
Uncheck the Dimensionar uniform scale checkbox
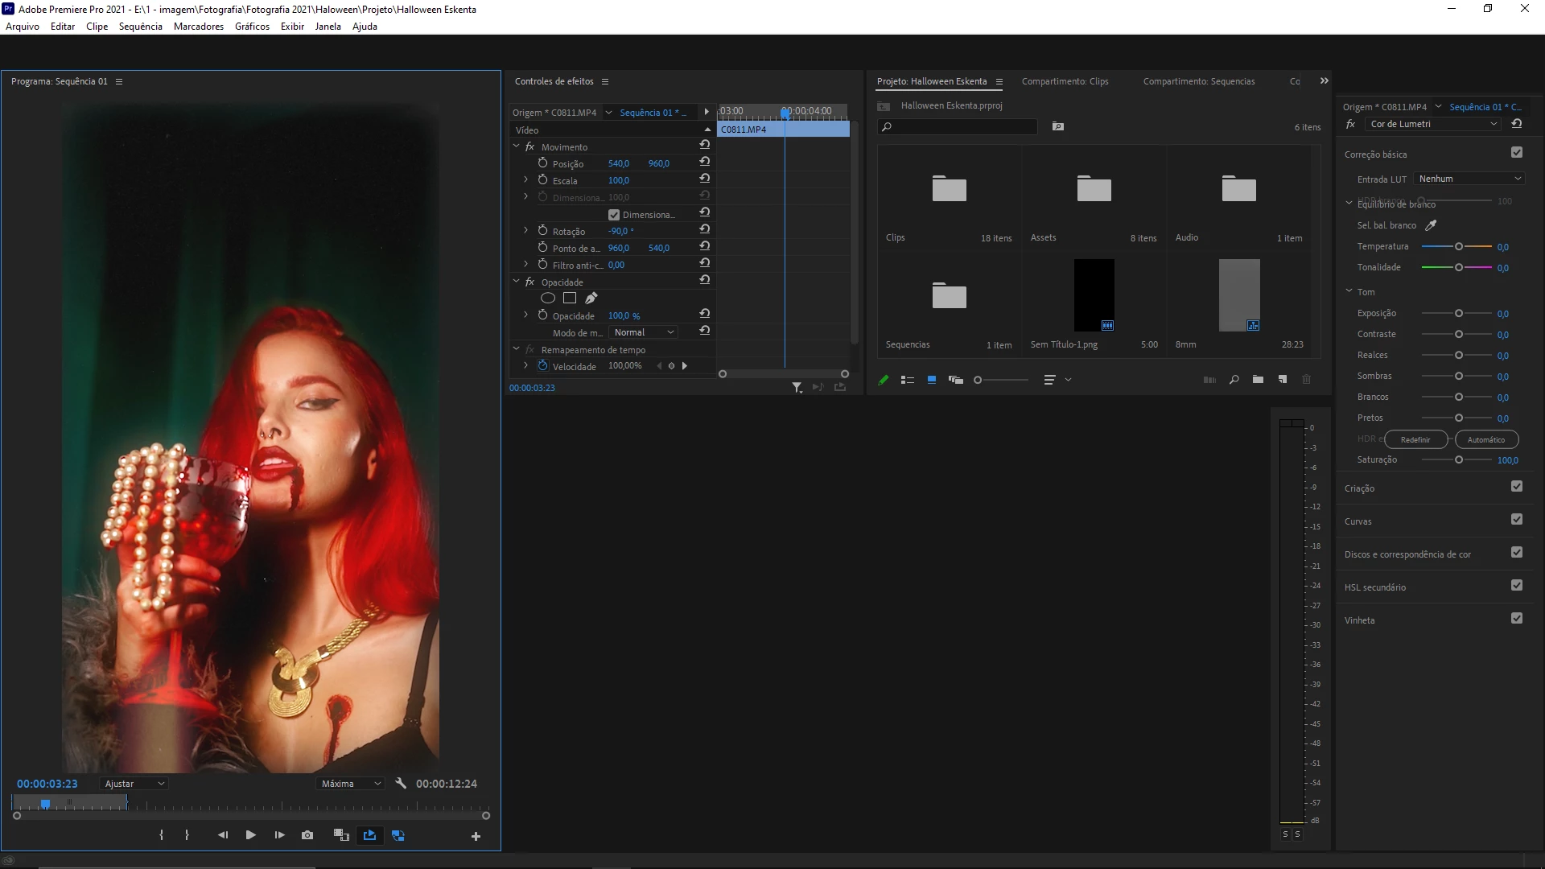[x=614, y=215]
